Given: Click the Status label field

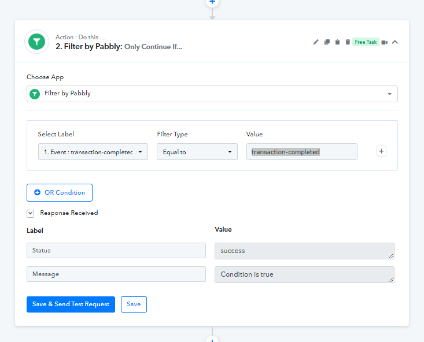Looking at the screenshot, I should point(116,250).
